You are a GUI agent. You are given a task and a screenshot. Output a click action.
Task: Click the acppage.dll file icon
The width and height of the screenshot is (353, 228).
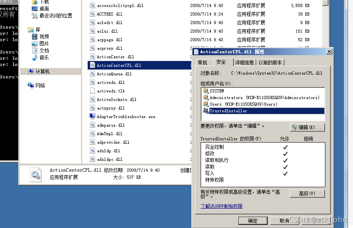point(92,39)
